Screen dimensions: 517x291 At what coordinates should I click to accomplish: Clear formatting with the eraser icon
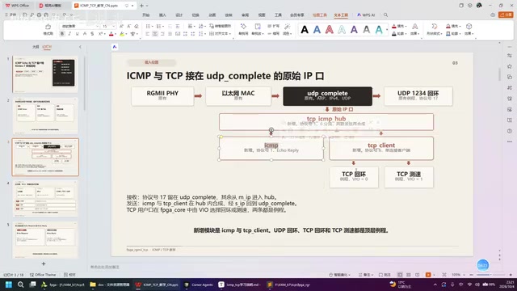(137, 26)
